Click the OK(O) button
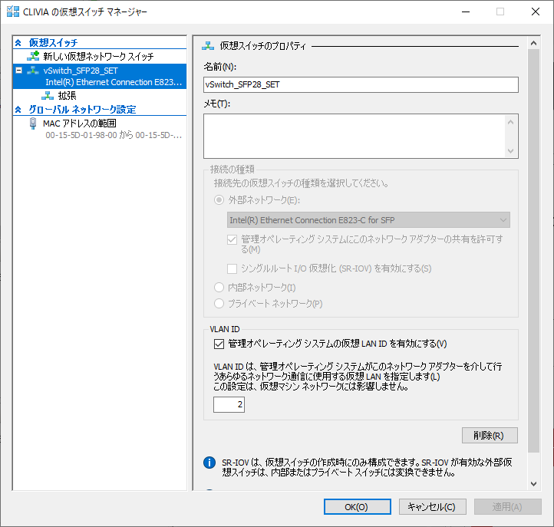Viewport: 554px width, 527px height. (358, 507)
